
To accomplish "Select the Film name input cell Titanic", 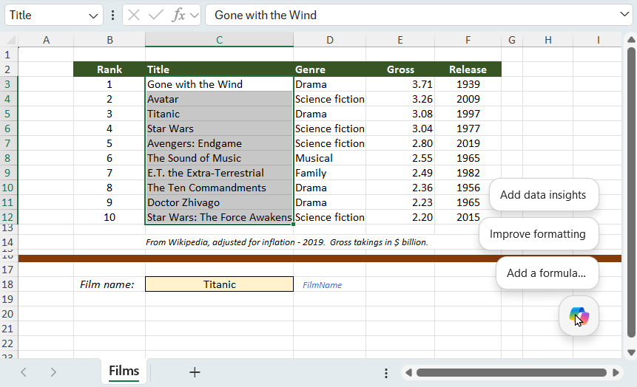I will click(220, 284).
